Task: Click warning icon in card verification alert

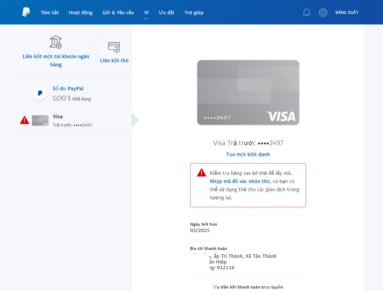Action: pyautogui.click(x=202, y=173)
